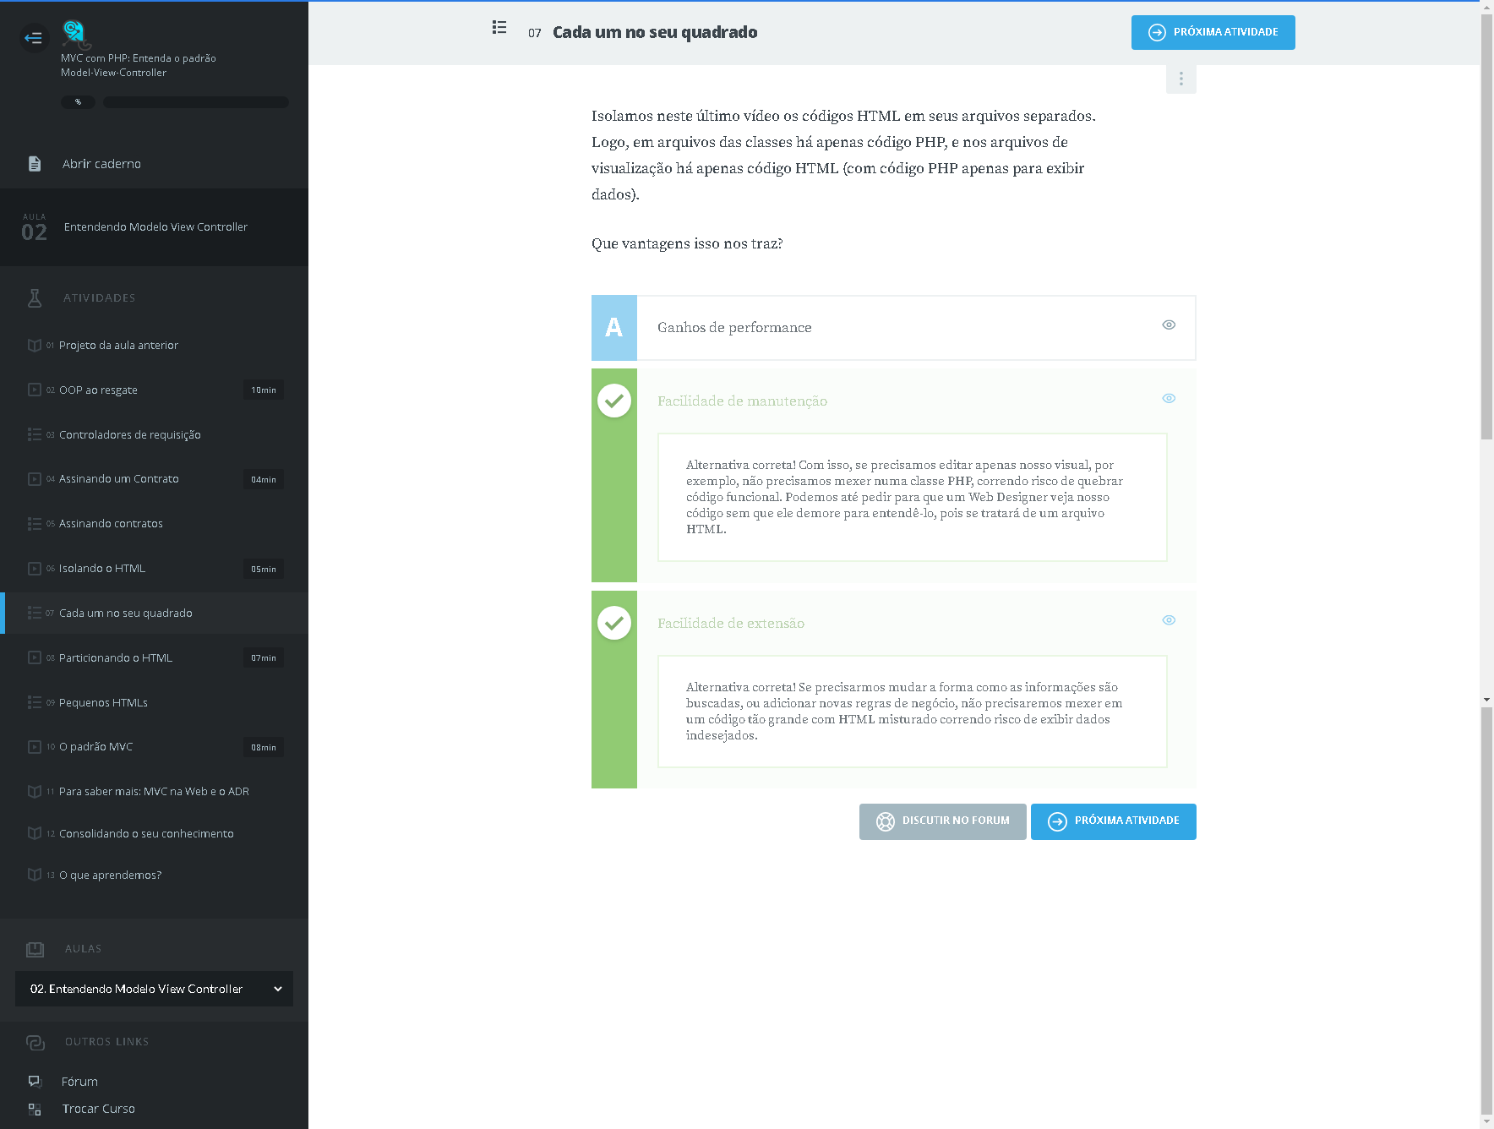Image resolution: width=1494 pixels, height=1129 pixels.
Task: Go to activity 10 O padrão MVC
Action: tap(96, 747)
